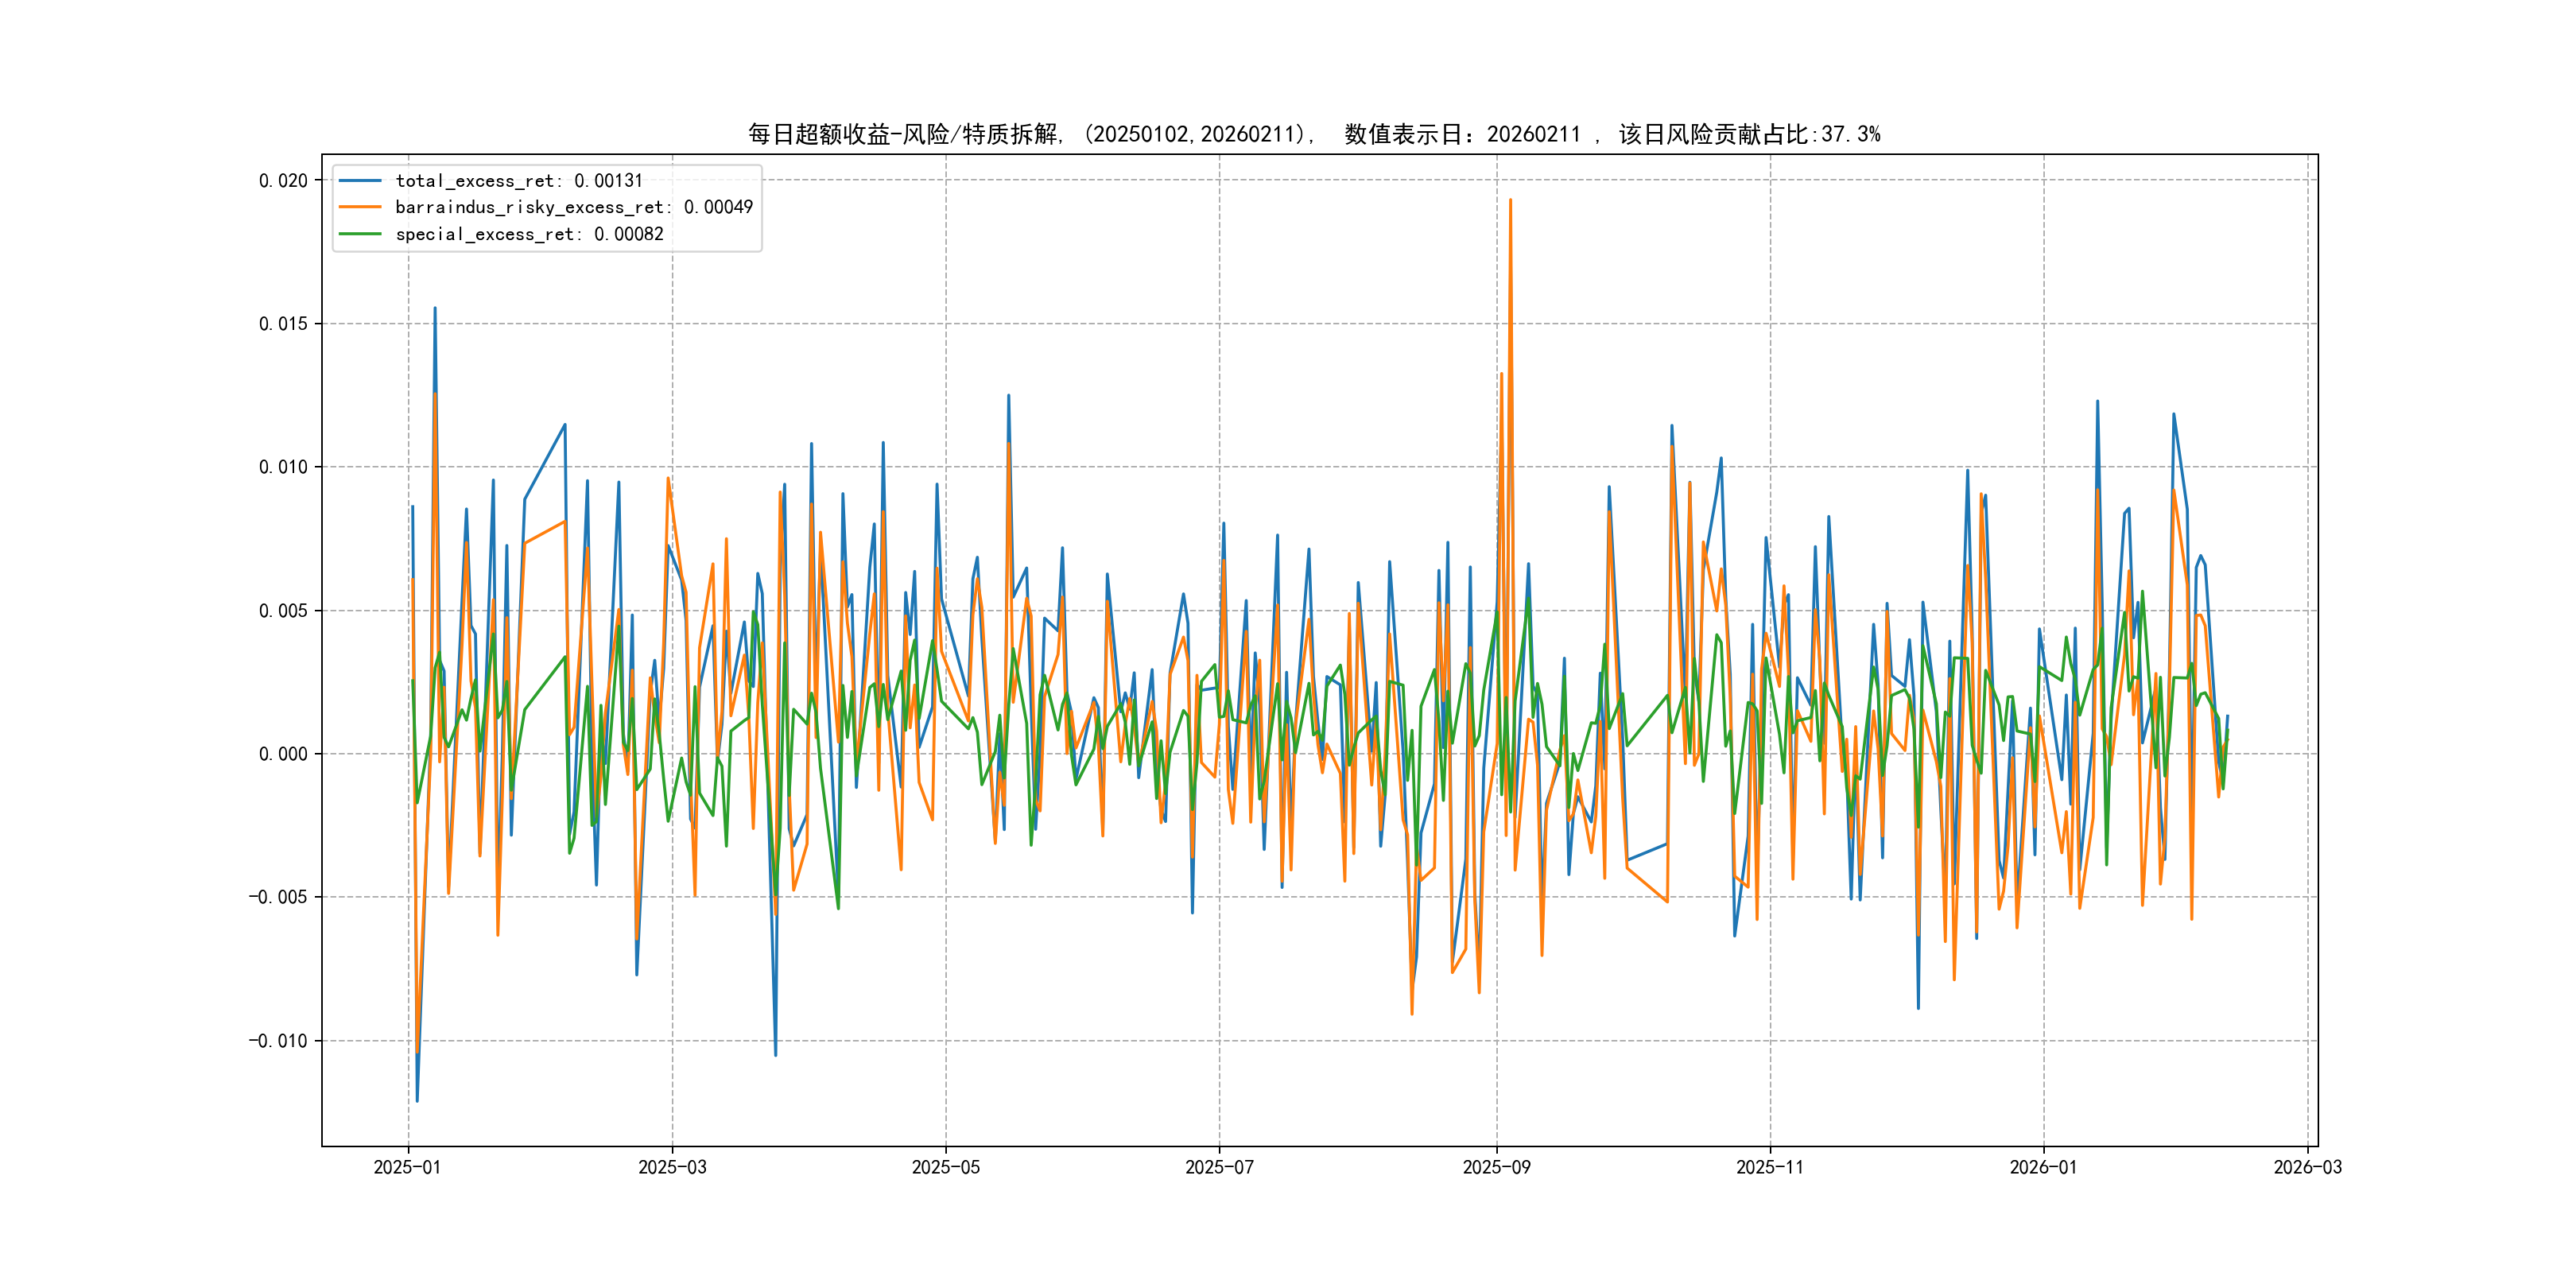Click the 2025-03 x-axis tick label
The height and width of the screenshot is (1288, 2576).
[672, 1168]
